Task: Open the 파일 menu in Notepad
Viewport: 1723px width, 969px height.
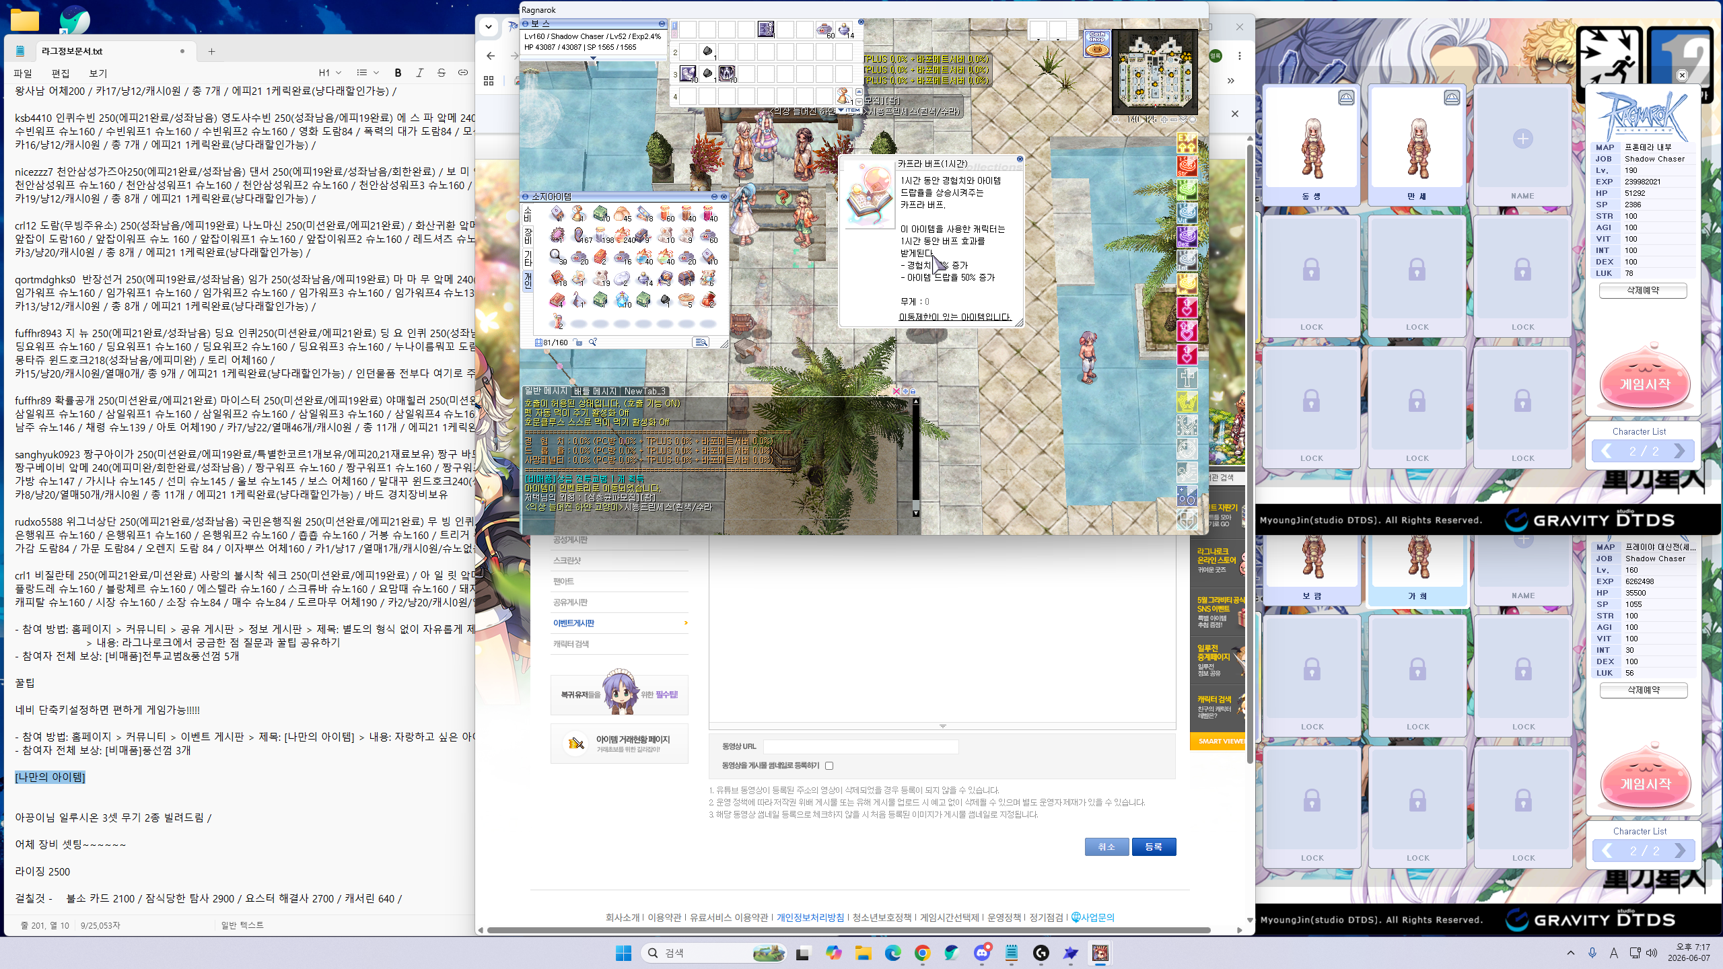Action: (23, 73)
